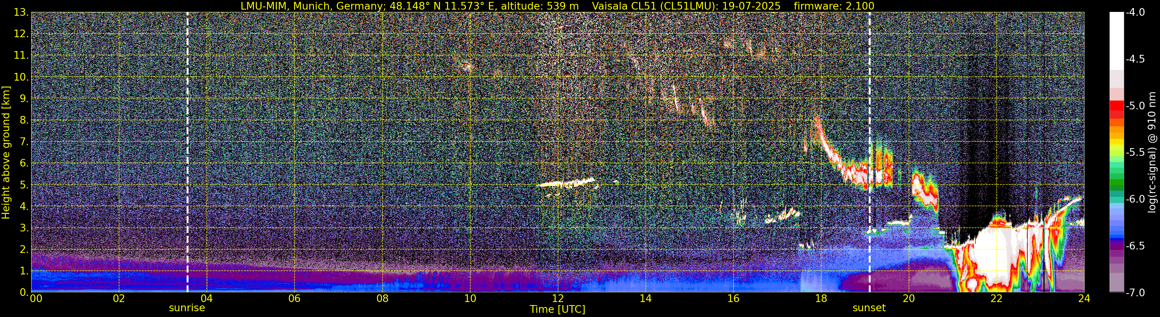
Task: Click the '12' time tick label
Action: (x=557, y=299)
